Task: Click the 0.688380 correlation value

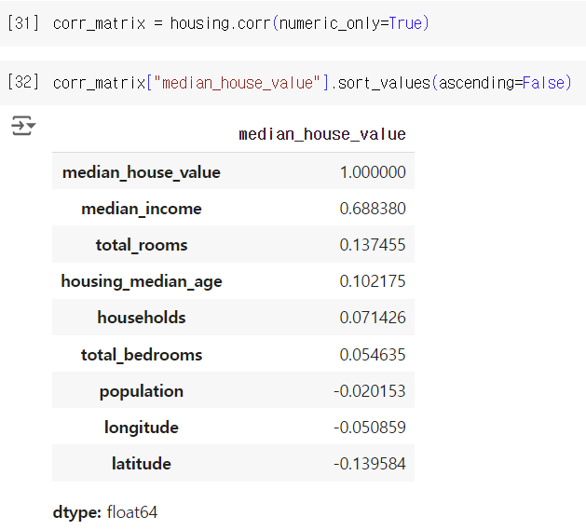Action: point(373,209)
